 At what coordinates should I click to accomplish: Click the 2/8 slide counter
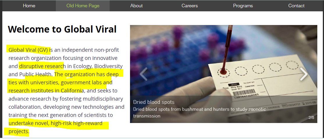point(311,117)
